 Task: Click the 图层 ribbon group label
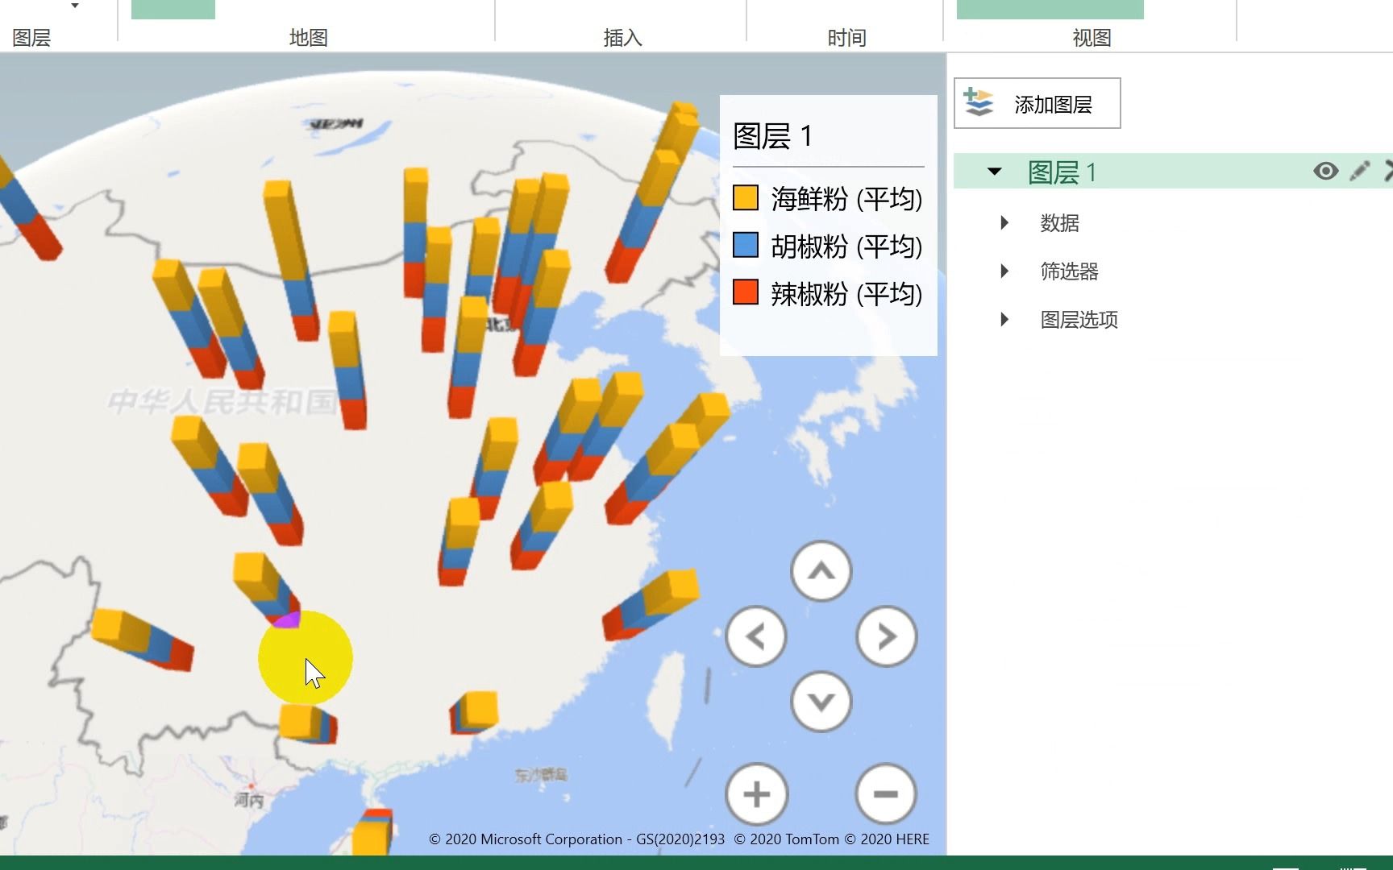click(x=31, y=38)
